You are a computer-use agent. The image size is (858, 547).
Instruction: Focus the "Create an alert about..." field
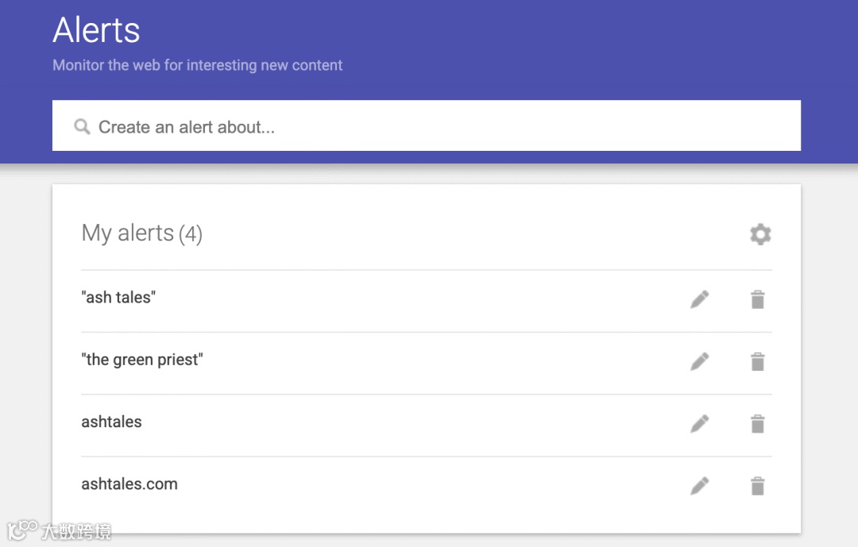[445, 127]
